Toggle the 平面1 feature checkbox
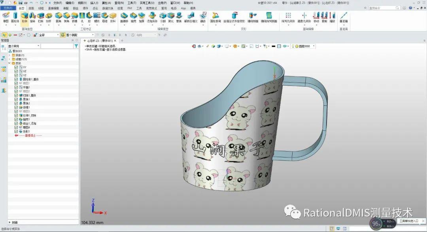The height and width of the screenshot is (232, 427). pos(16,87)
